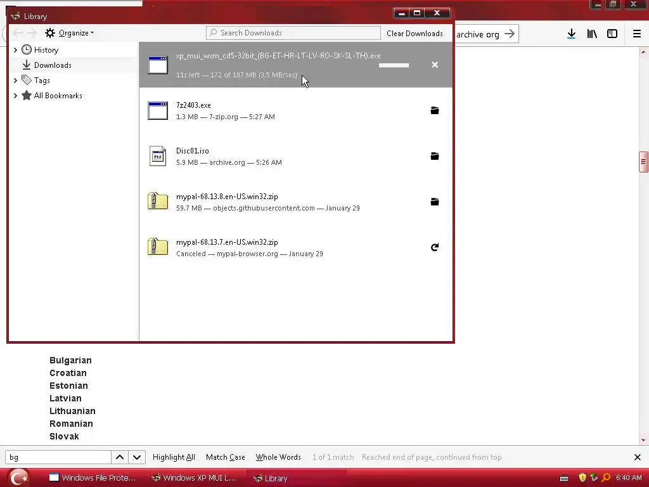Open containing folder for Disc01.iso

tap(435, 156)
